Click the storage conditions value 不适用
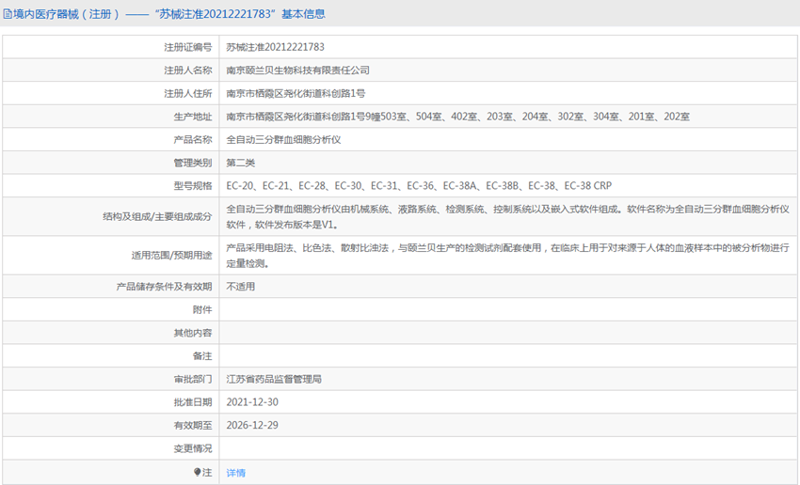This screenshot has height=485, width=800. click(x=241, y=287)
